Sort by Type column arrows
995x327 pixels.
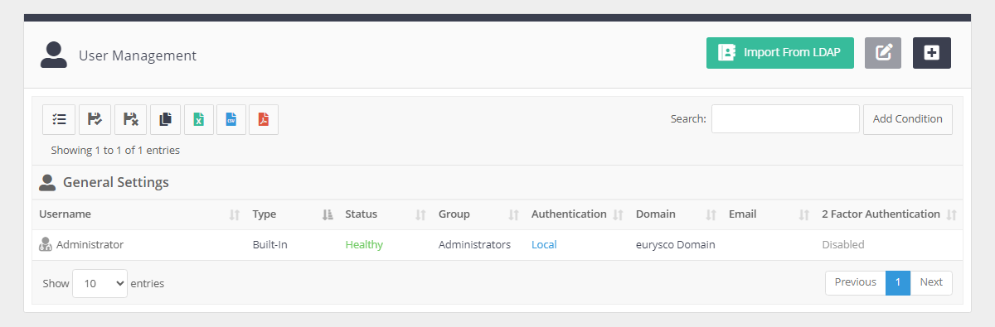pyautogui.click(x=327, y=214)
